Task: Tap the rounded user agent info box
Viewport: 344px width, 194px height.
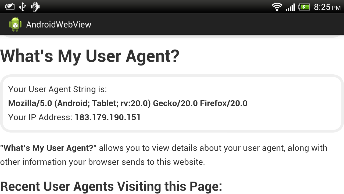Action: tap(172, 103)
